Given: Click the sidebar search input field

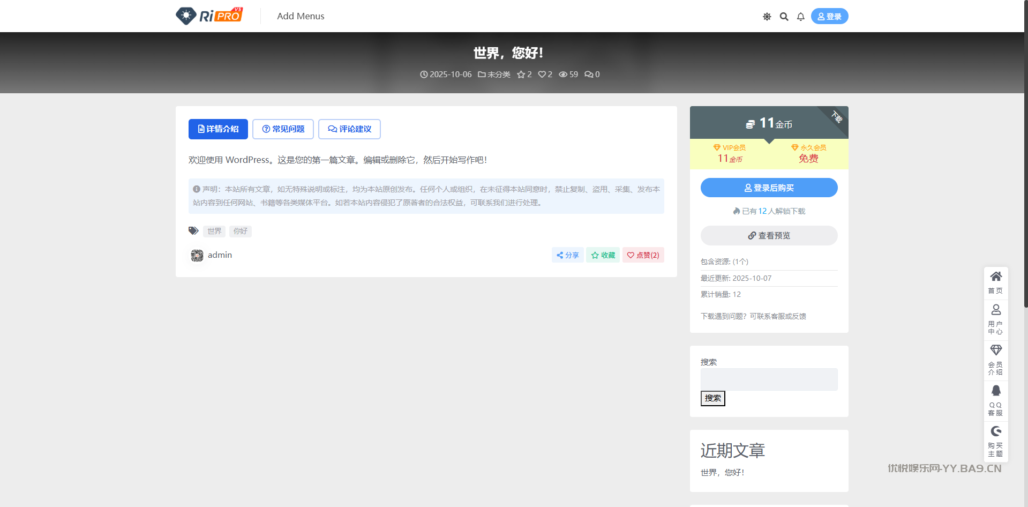Looking at the screenshot, I should click(x=769, y=379).
